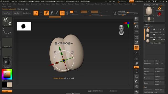Activate the Edit mode button
The image size is (168, 94).
coord(36,13)
